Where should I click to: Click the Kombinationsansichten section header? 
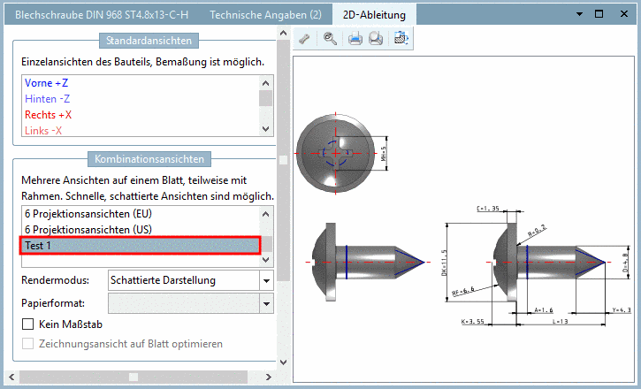149,159
